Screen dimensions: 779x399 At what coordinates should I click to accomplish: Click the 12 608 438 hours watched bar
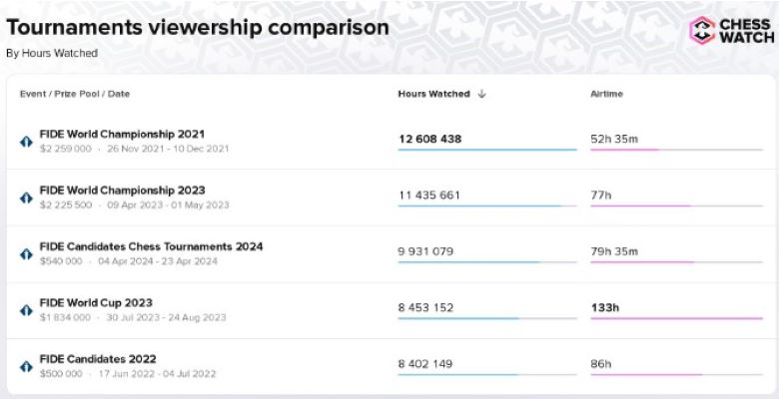click(x=486, y=150)
